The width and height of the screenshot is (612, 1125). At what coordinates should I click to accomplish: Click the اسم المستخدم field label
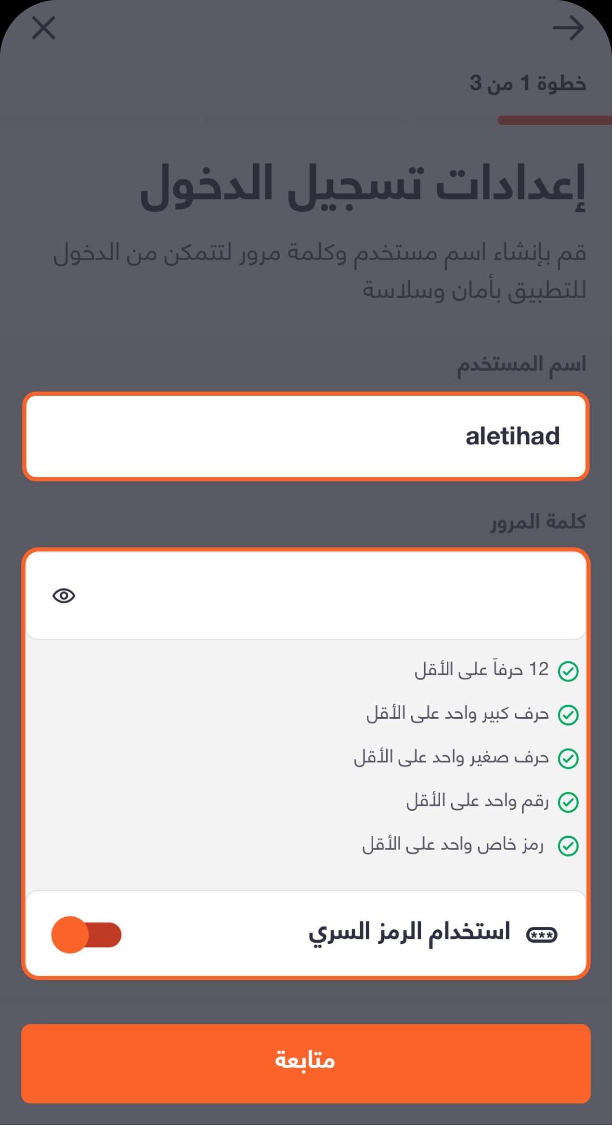(x=521, y=364)
